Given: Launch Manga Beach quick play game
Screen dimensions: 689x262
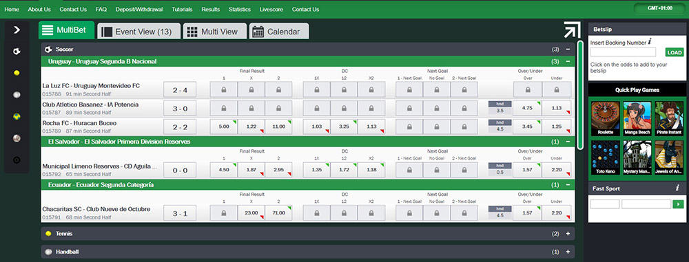Looking at the screenshot, I should coord(637,118).
